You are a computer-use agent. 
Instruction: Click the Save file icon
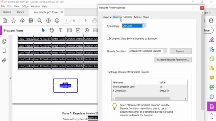[5, 21]
